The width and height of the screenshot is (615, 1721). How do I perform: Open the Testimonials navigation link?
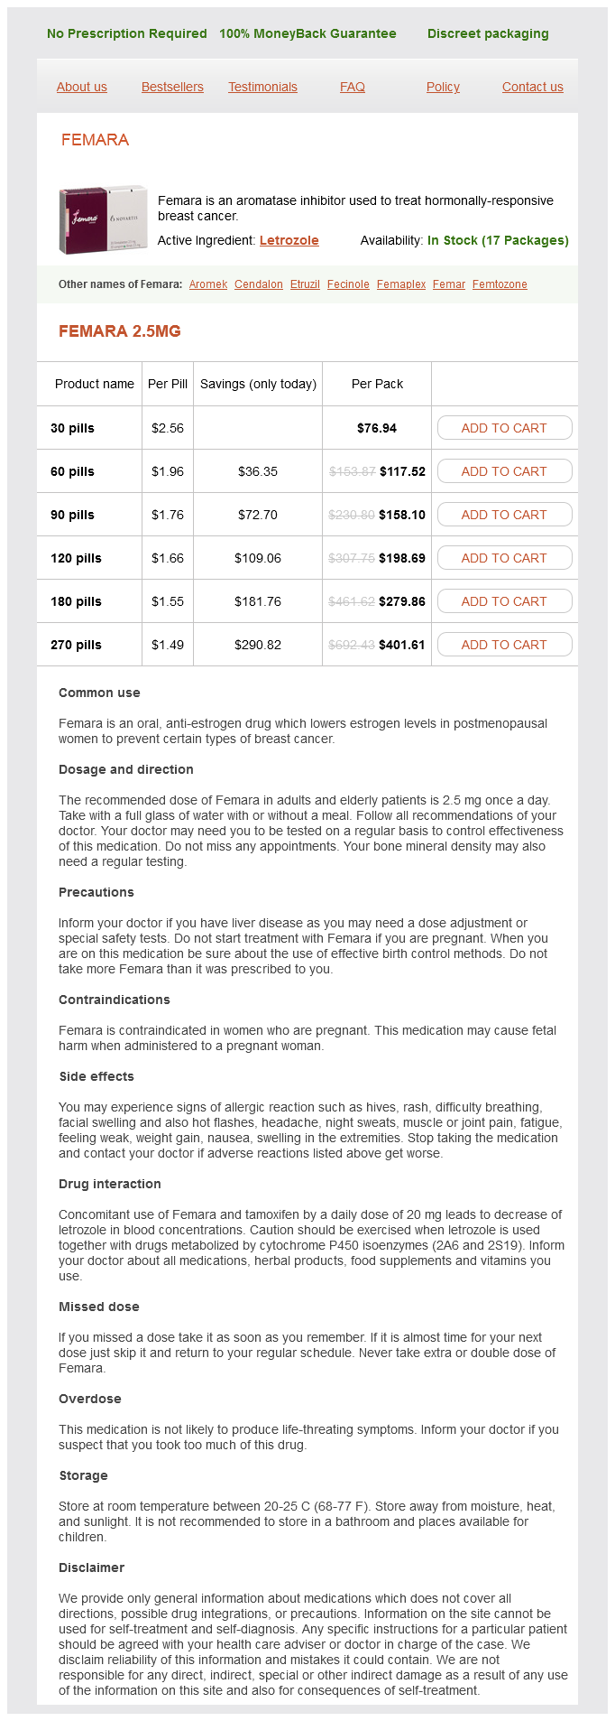click(x=262, y=87)
